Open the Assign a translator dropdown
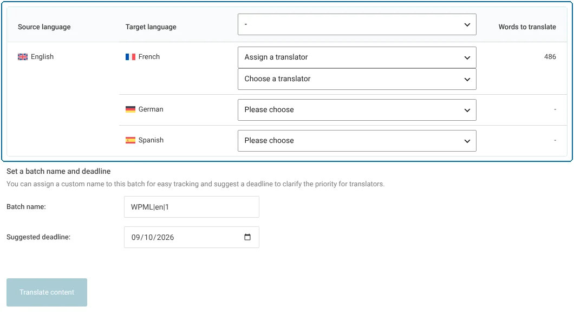The height and width of the screenshot is (313, 574). 357,57
